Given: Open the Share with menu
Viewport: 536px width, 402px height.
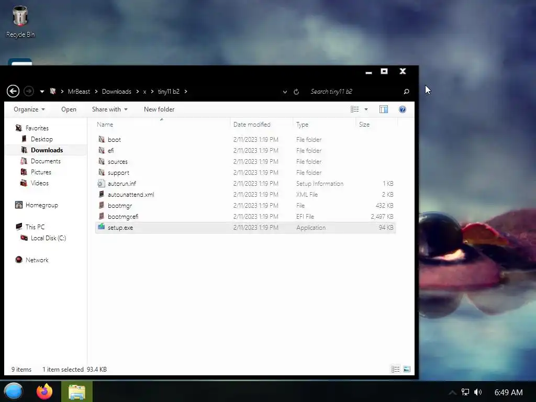Looking at the screenshot, I should (x=110, y=109).
